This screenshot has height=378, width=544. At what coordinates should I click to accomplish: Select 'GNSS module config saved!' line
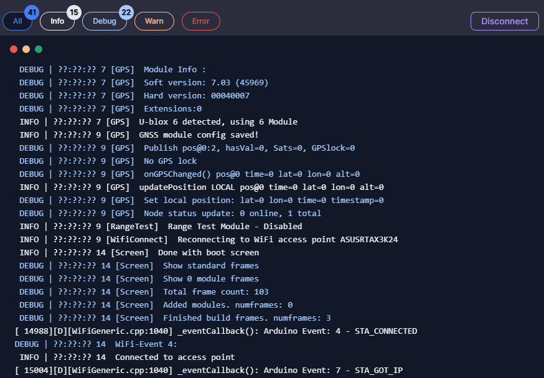click(x=139, y=135)
